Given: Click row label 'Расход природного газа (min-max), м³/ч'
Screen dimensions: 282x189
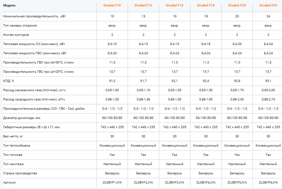Looking at the screenshot, I should 34,99.
